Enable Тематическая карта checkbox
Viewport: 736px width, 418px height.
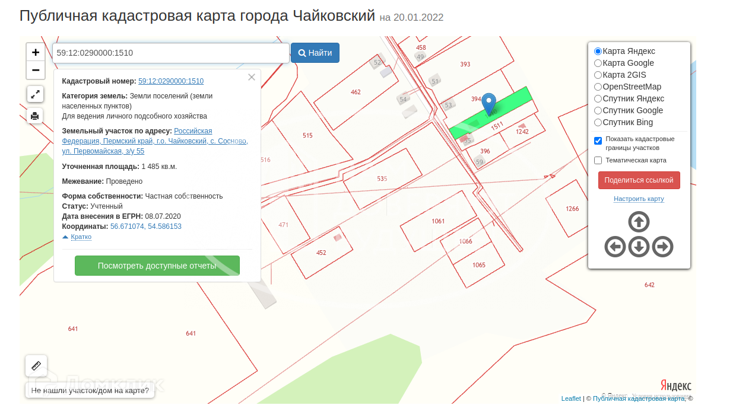coord(598,160)
